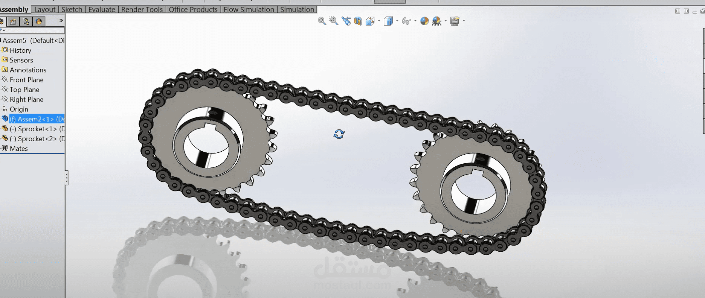Click the Sprocket<2> part icon
This screenshot has height=298, width=705.
5,138
